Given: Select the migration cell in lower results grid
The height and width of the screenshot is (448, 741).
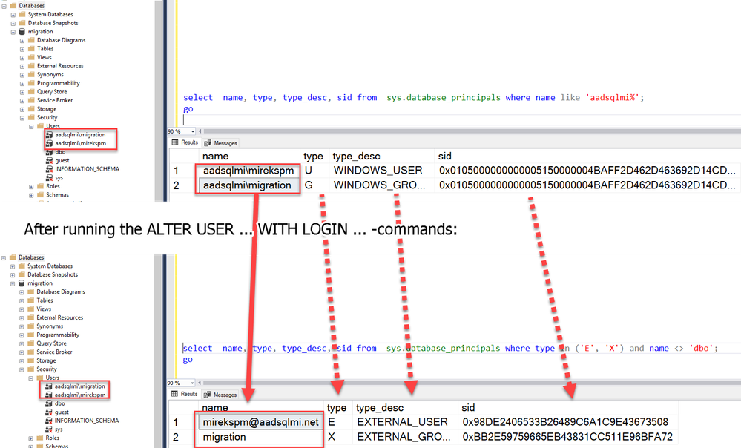Looking at the screenshot, I should pos(260,437).
